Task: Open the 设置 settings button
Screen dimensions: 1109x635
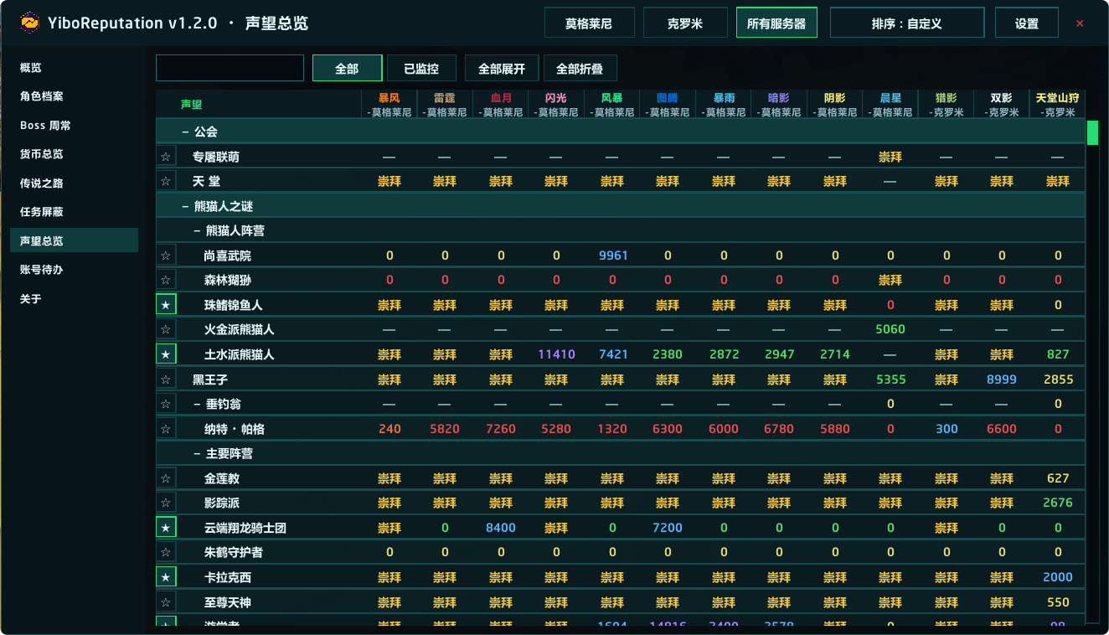Action: [x=1026, y=23]
